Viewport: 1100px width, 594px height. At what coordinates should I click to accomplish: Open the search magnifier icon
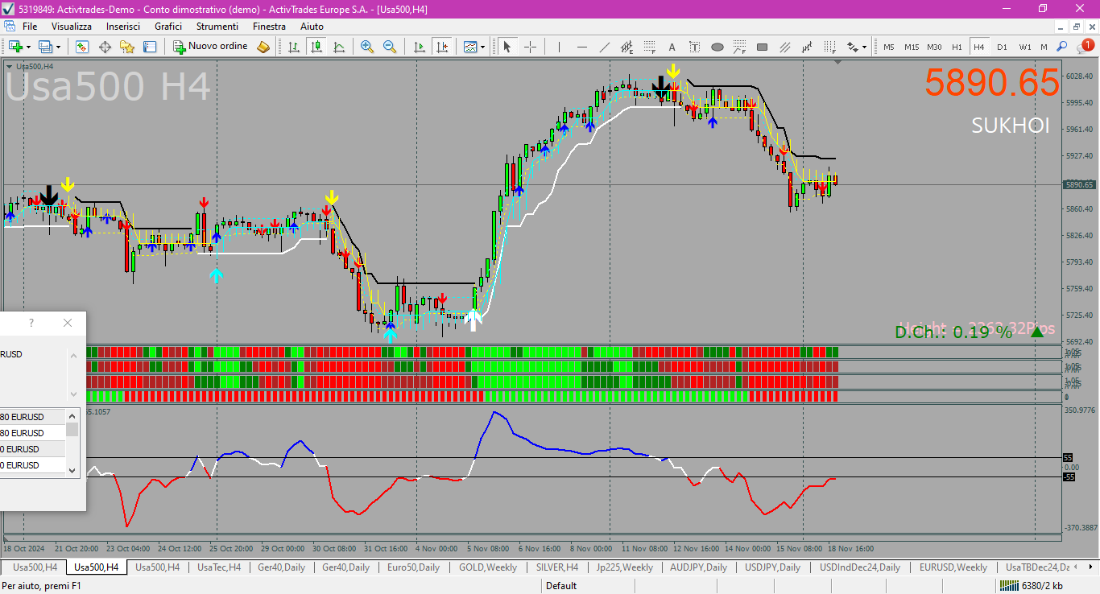pos(1062,47)
